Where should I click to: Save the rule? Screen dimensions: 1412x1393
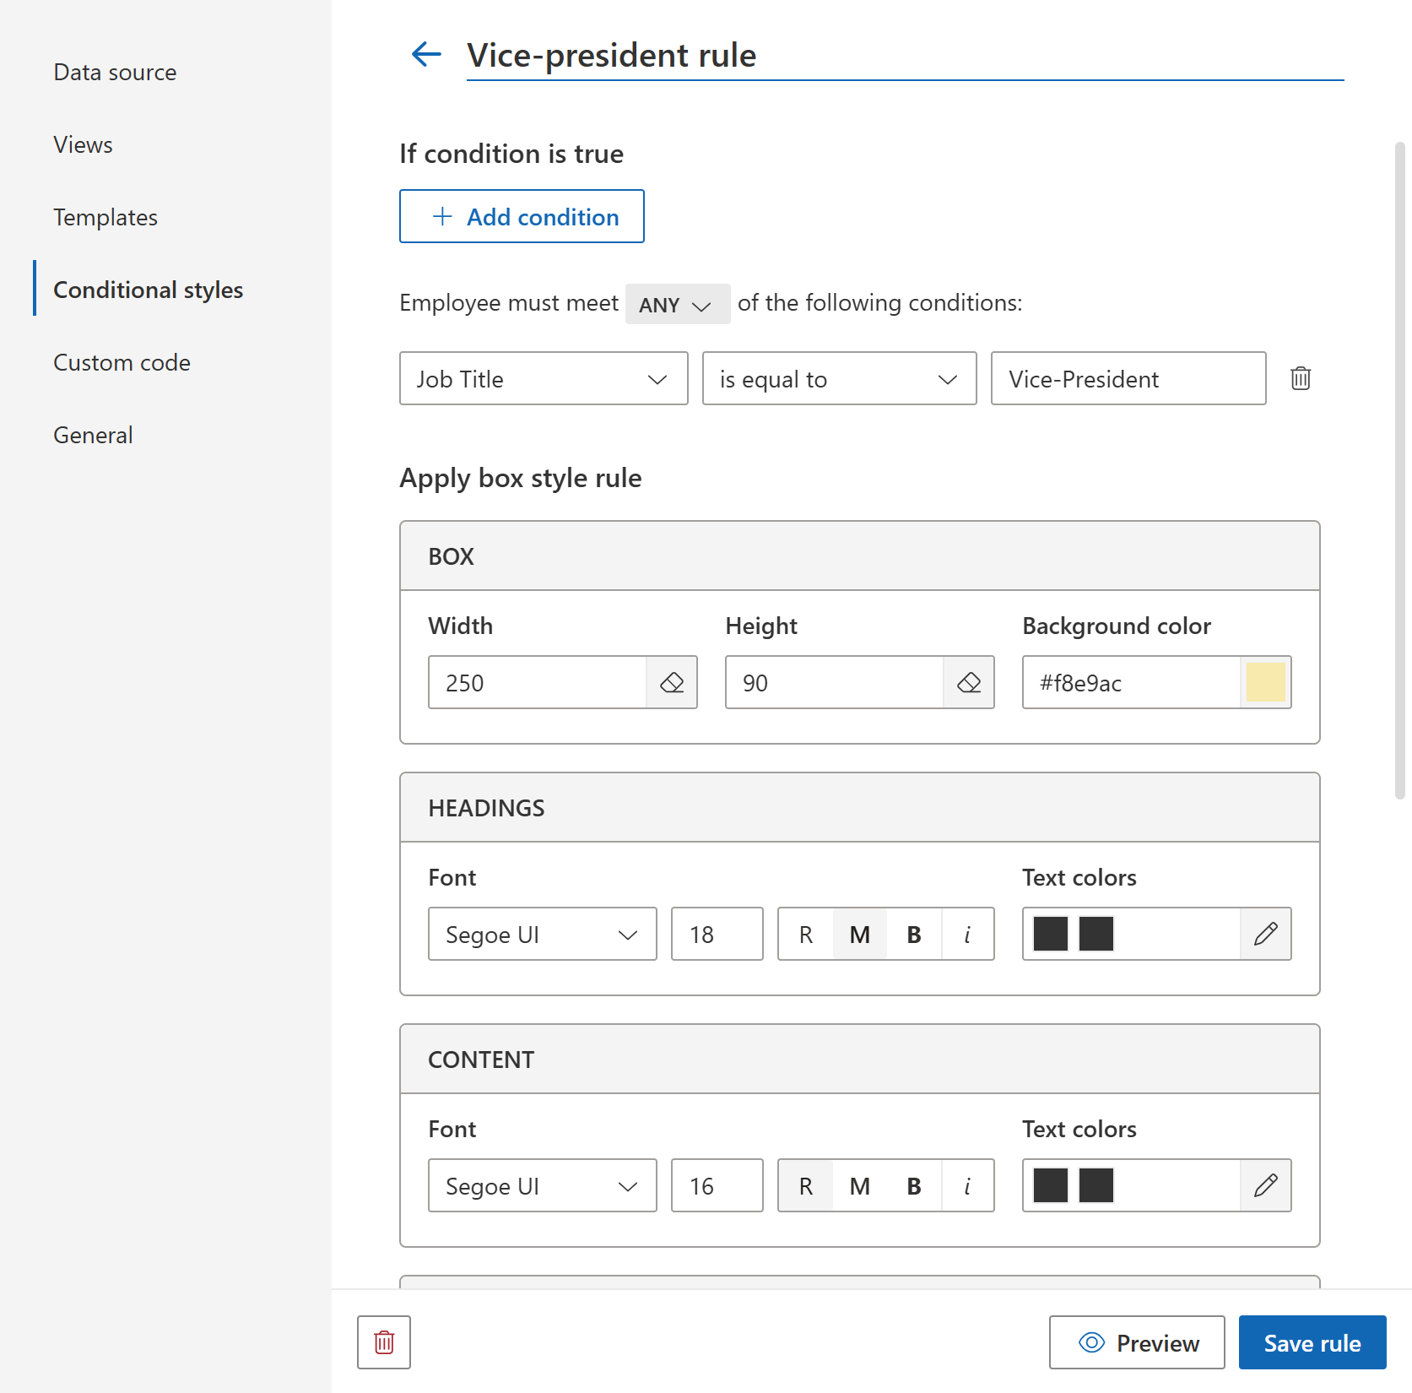coord(1312,1342)
